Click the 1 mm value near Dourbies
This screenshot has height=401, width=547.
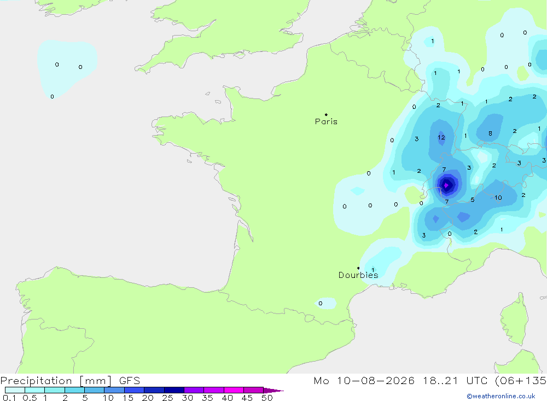(373, 270)
